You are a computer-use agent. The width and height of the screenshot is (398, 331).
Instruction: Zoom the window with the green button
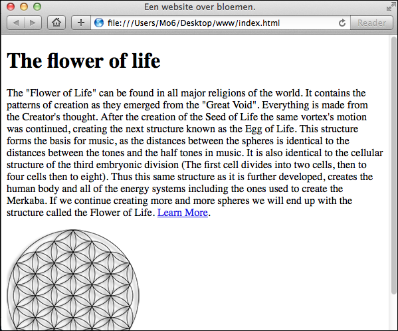(x=37, y=7)
